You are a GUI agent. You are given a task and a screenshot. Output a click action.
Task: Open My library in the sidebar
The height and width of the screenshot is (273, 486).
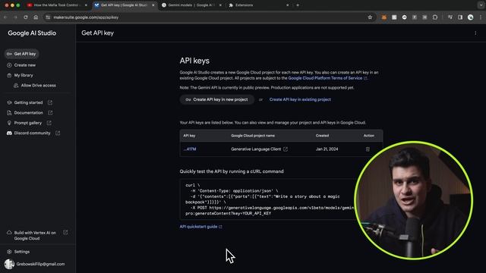20,75
